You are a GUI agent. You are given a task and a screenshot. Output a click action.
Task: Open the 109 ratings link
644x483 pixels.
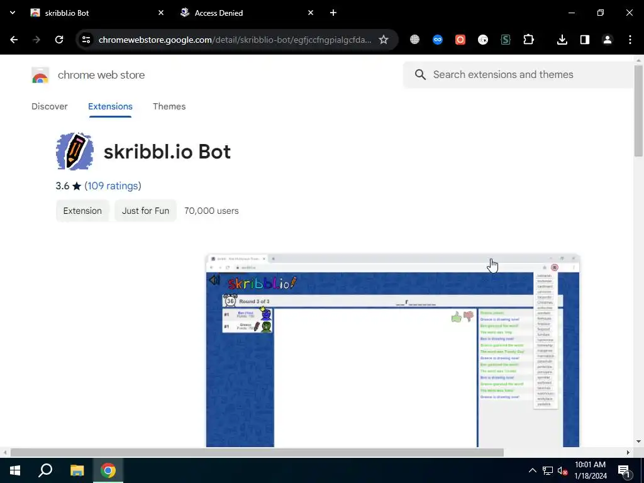point(113,186)
